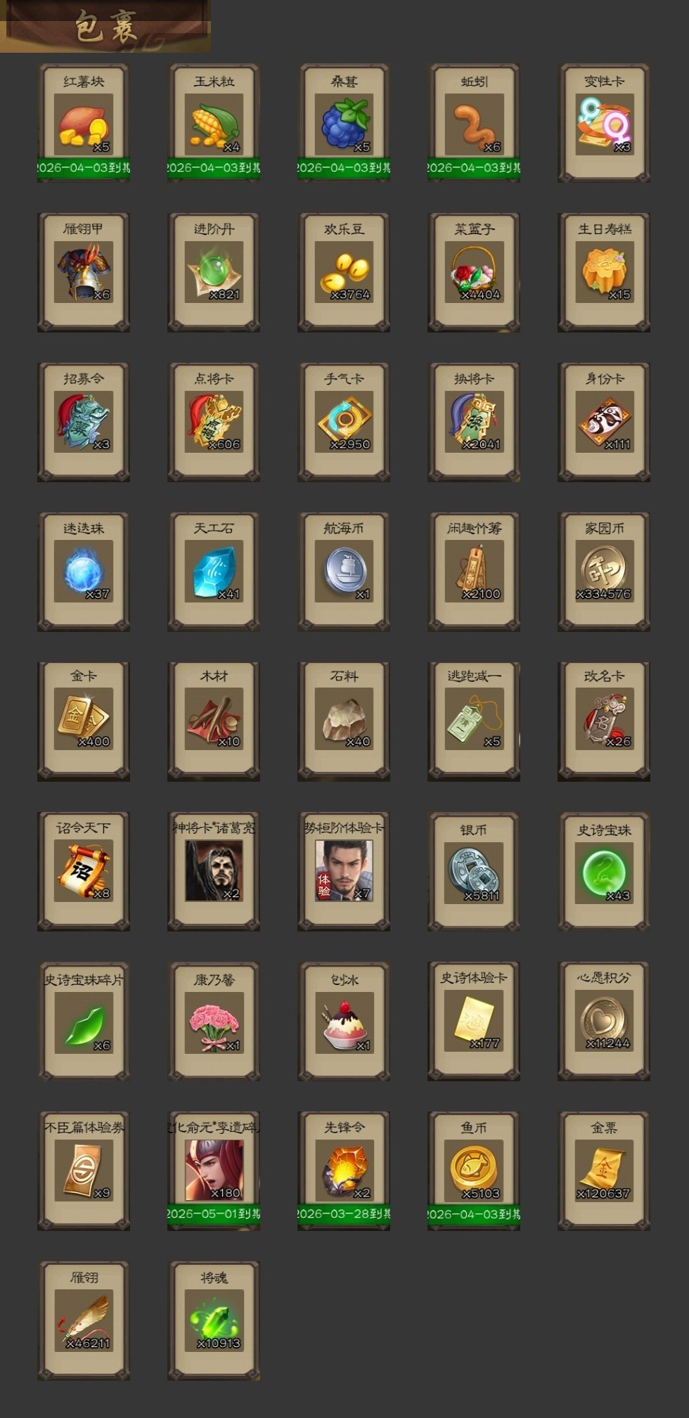Select the 红薯块 sweet potato item
Viewport: 689px width, 1418px height.
[x=84, y=123]
